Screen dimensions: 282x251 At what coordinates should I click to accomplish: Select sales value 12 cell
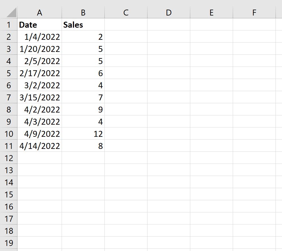coord(83,134)
